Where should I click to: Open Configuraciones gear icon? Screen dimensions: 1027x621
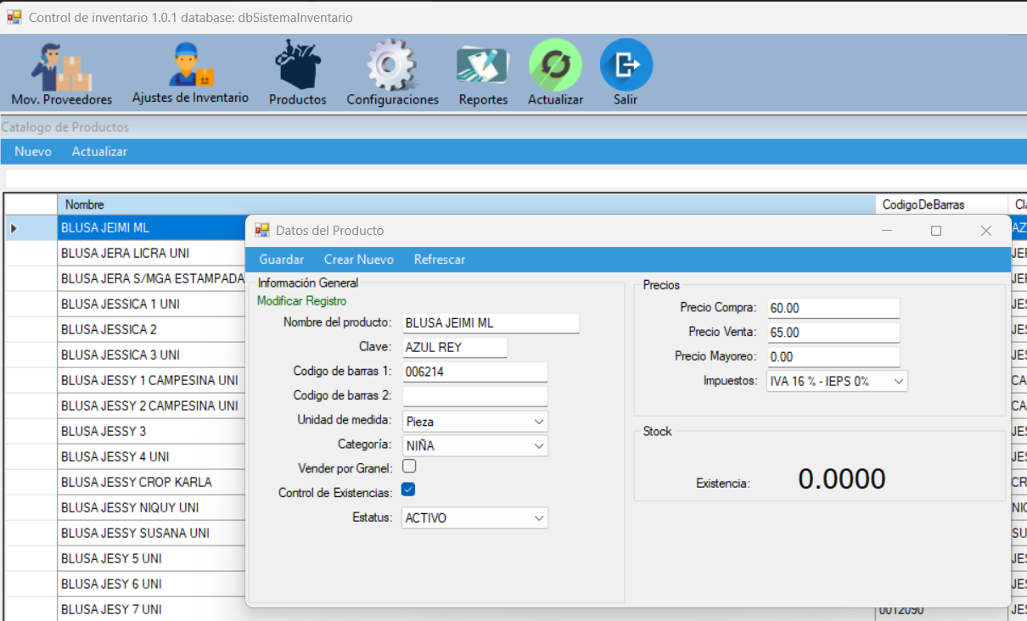392,66
